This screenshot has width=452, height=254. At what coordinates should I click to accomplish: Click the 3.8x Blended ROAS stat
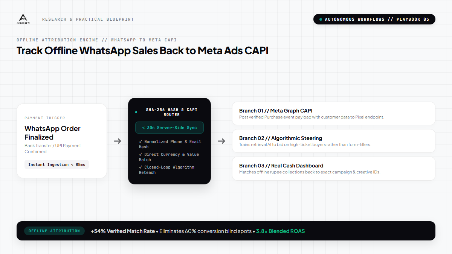point(280,231)
